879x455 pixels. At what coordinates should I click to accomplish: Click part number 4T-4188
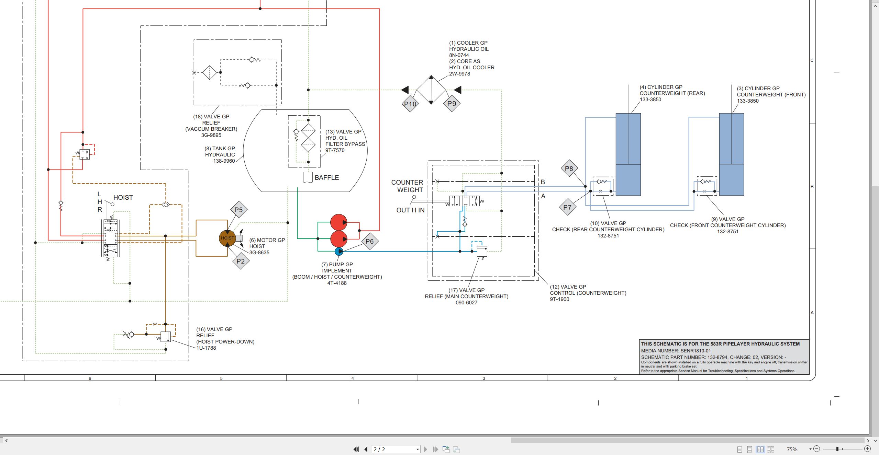click(x=337, y=283)
